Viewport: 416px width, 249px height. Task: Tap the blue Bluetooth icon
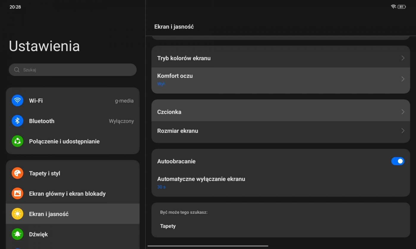pos(17,121)
